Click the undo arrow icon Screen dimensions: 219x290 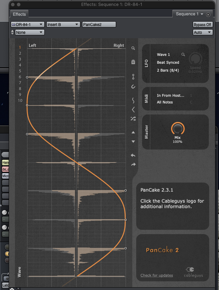(x=133, y=155)
